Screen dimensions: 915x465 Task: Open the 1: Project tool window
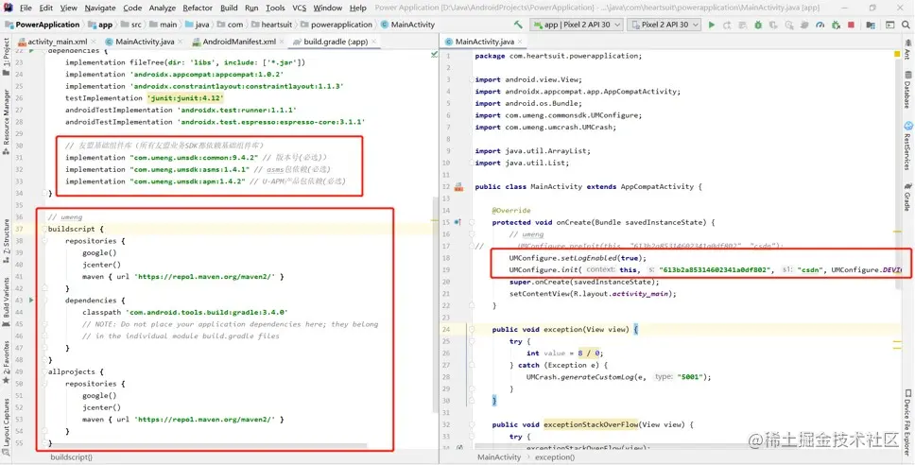pos(6,57)
